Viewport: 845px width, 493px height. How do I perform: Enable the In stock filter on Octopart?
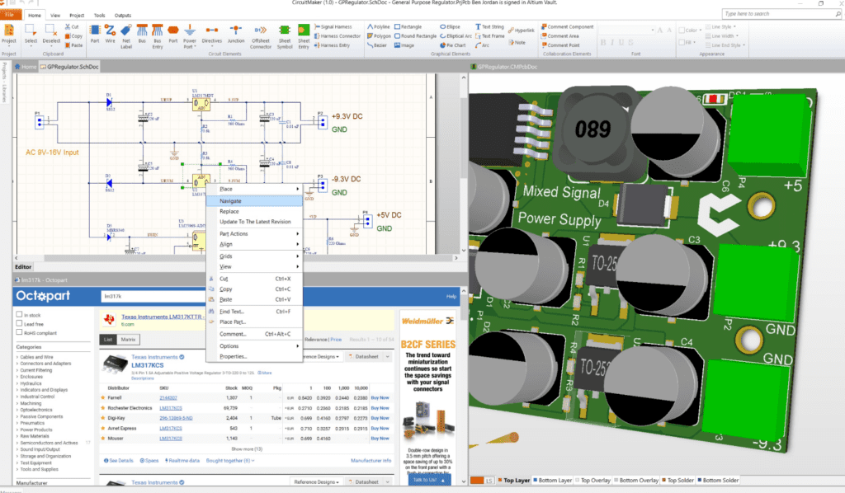pos(19,315)
